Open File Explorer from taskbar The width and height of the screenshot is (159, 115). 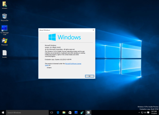[x=64, y=112]
